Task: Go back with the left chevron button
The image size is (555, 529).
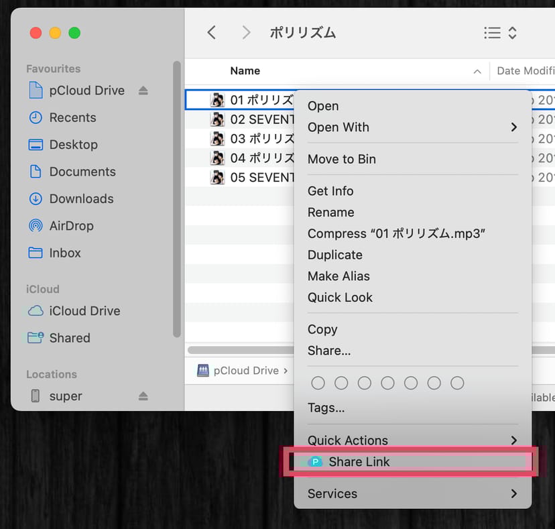Action: [x=212, y=32]
